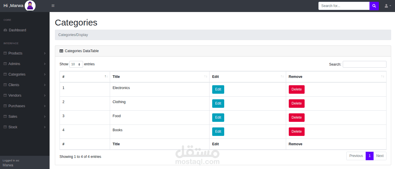Open the Dashboard menu item
The image size is (395, 169).
tap(25, 30)
